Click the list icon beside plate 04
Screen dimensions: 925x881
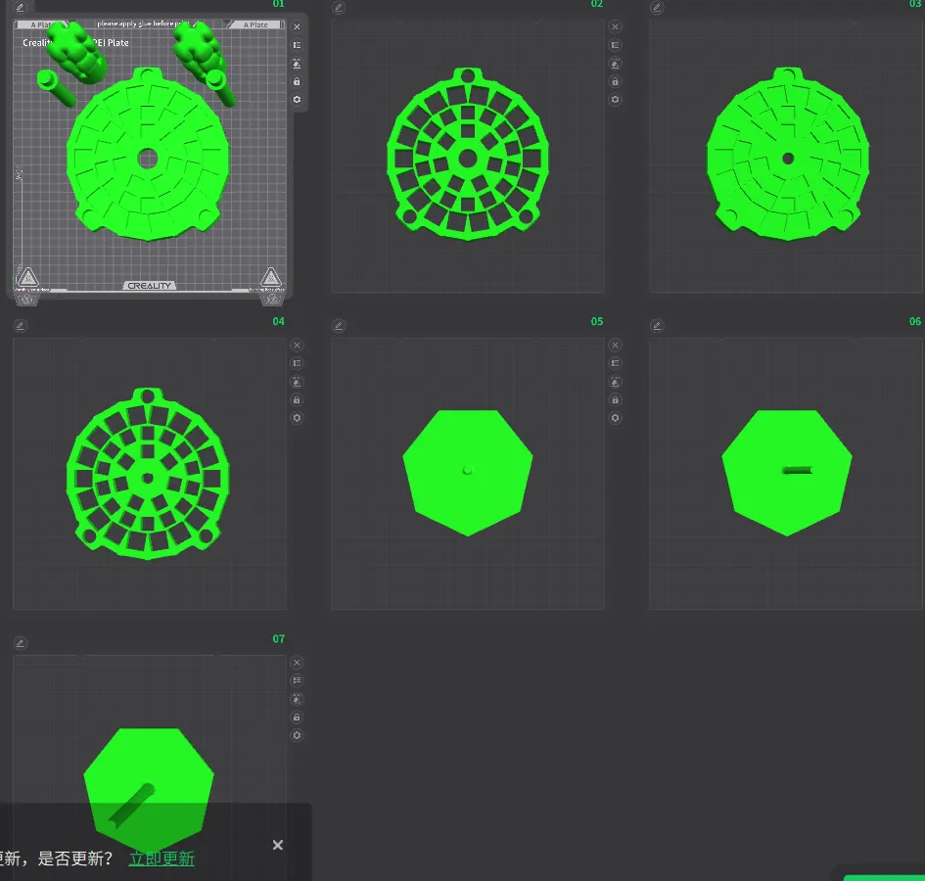click(297, 363)
